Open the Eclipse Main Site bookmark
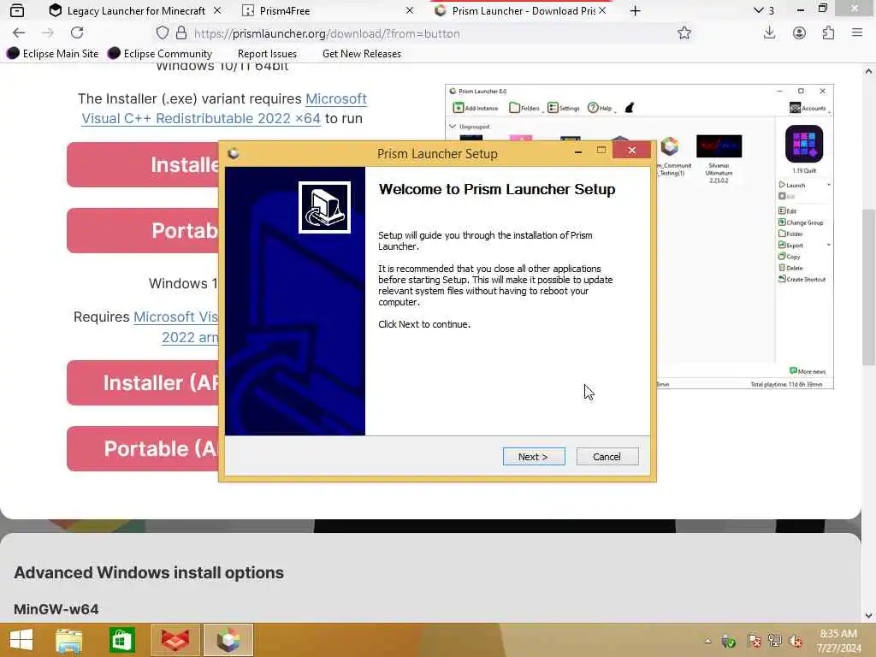The height and width of the screenshot is (657, 876). pos(53,54)
